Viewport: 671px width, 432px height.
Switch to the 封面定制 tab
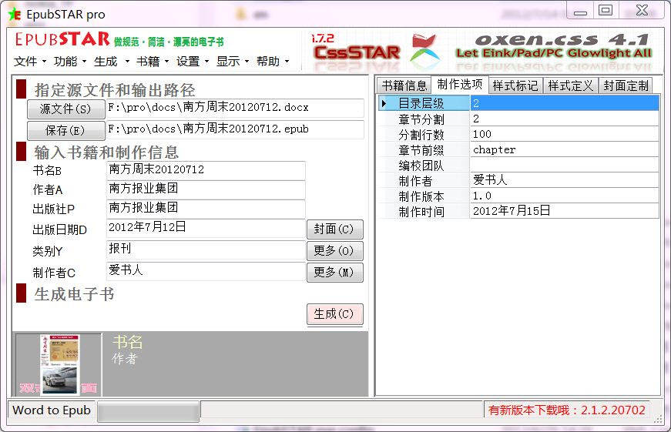coord(626,85)
